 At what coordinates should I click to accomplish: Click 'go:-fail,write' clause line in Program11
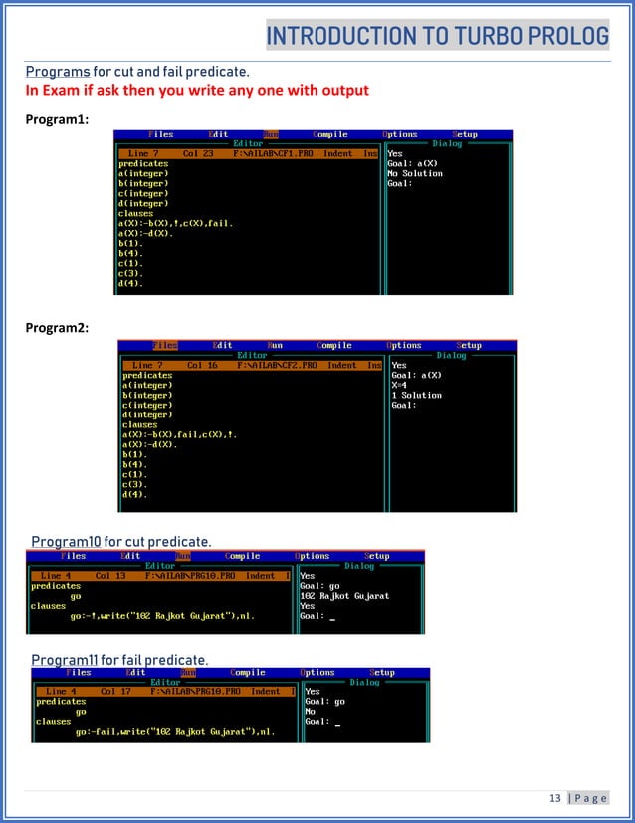pos(175,731)
